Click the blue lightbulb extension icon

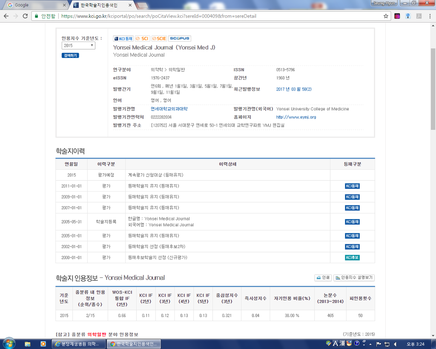tap(408, 16)
